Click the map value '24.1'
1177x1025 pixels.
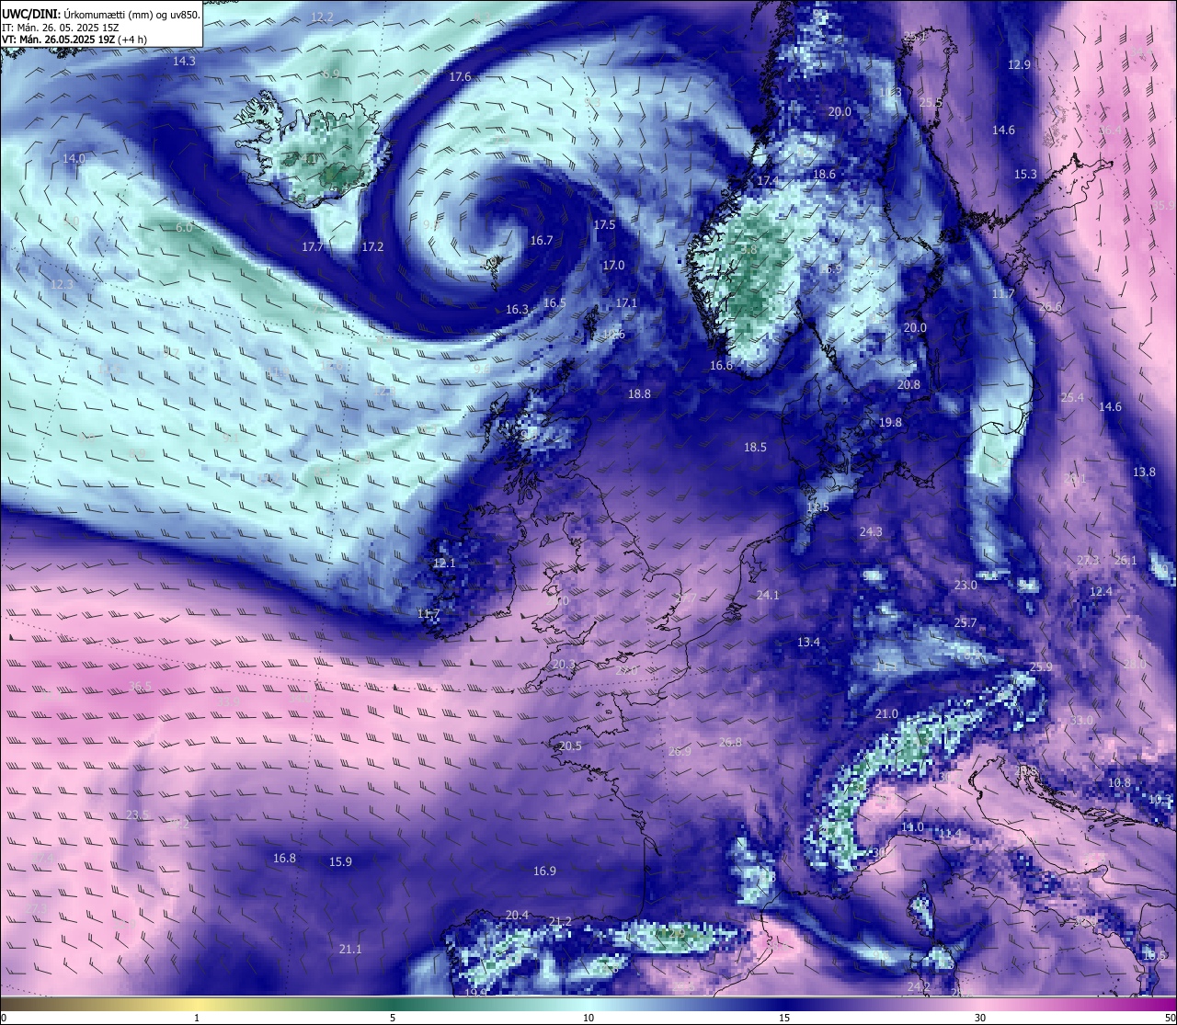pos(768,596)
